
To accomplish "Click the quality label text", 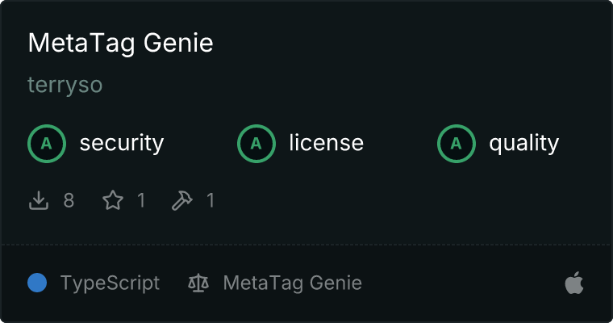I will pyautogui.click(x=523, y=144).
